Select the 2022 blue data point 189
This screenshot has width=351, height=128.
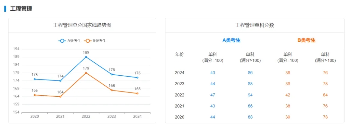click(86, 57)
